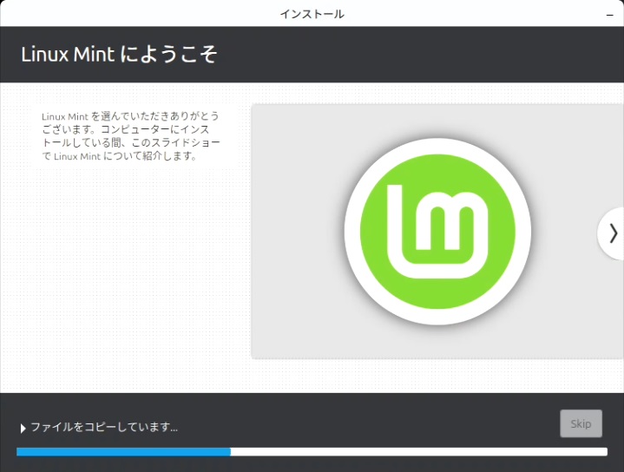Click the インストール window title
The image size is (624, 472).
point(312,13)
